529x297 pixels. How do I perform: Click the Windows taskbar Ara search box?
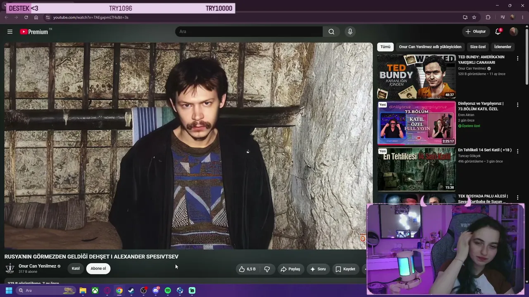pyautogui.click(x=45, y=290)
